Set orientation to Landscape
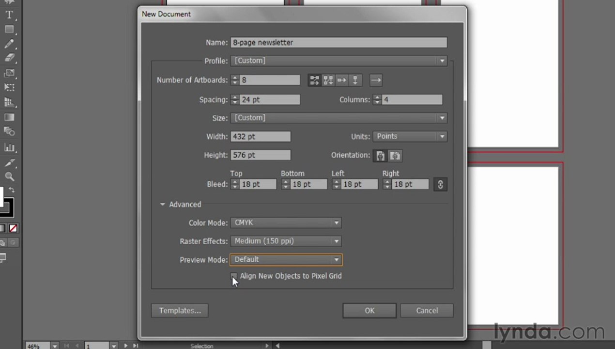 point(395,156)
